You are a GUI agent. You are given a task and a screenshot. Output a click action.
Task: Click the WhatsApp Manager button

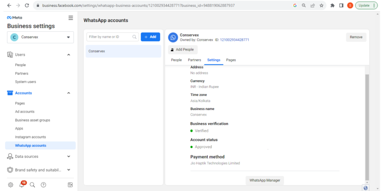pos(265,180)
